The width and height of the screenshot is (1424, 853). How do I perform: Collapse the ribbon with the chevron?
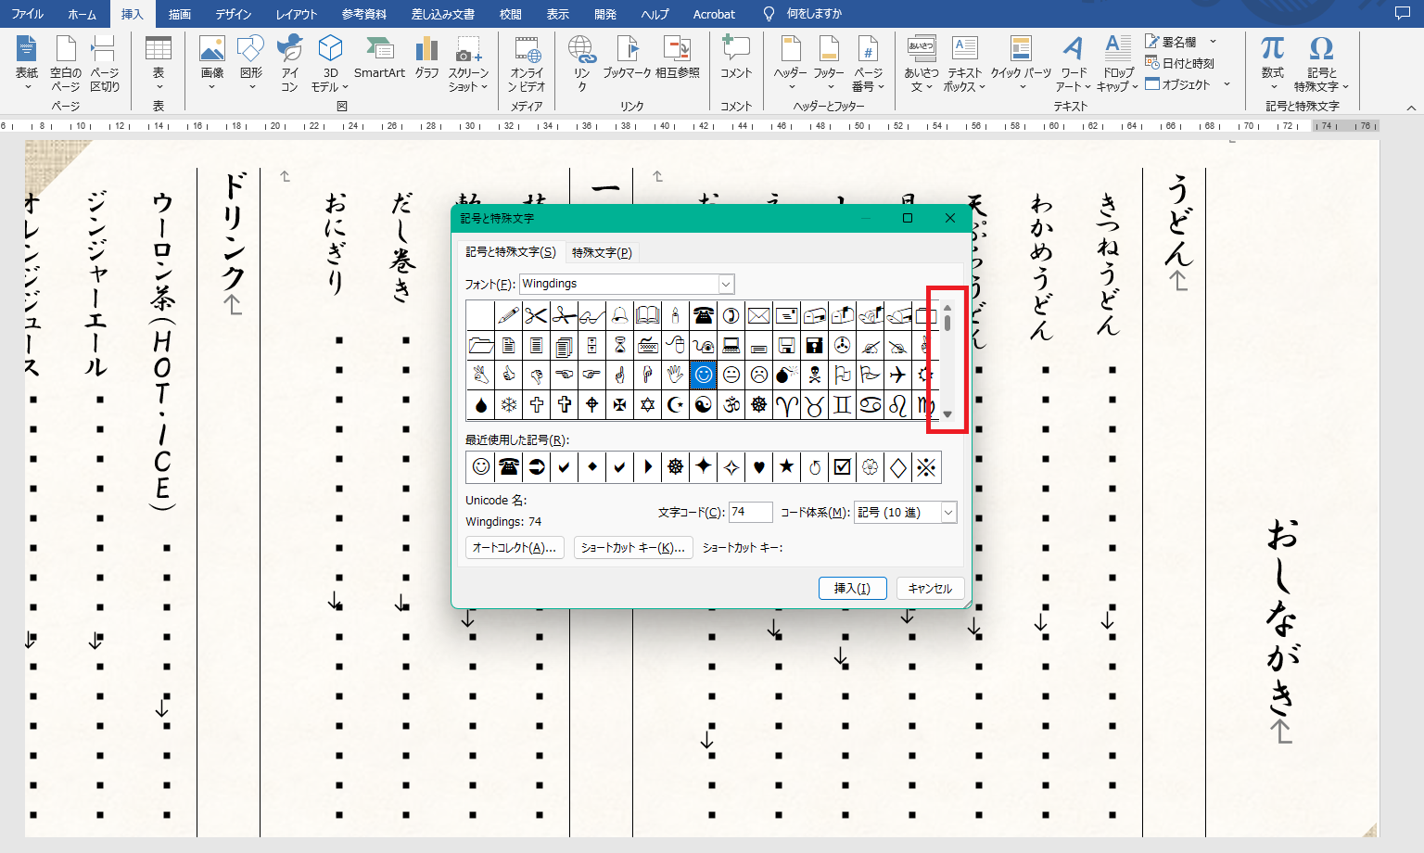pyautogui.click(x=1411, y=108)
